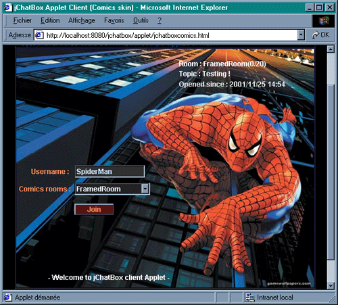This screenshot has width=338, height=305.
Task: Open the ? help menu
Action: click(160, 20)
